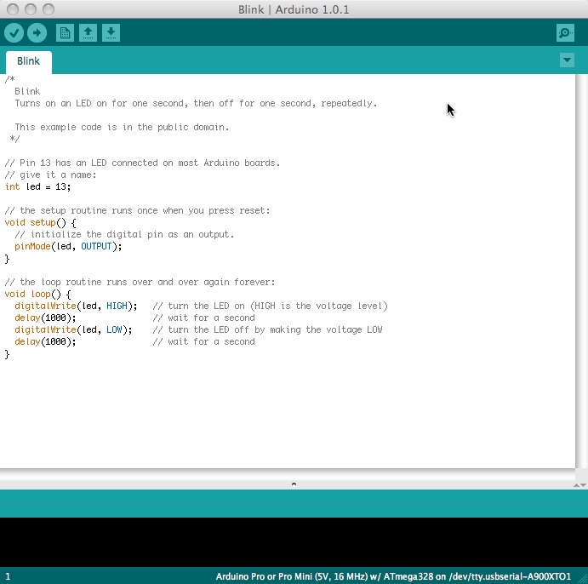Close the Arduino window
Screen dimensions: 588x584
coord(13,9)
